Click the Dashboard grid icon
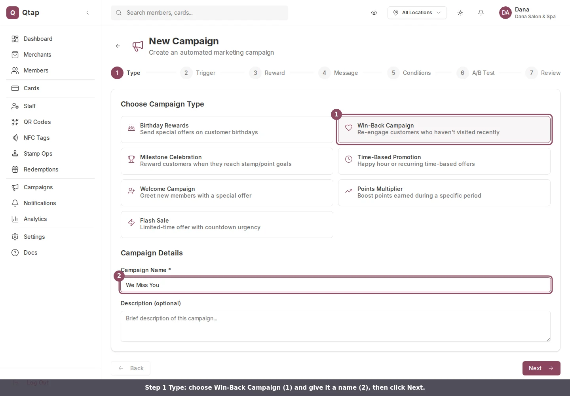The width and height of the screenshot is (570, 396). coord(15,39)
